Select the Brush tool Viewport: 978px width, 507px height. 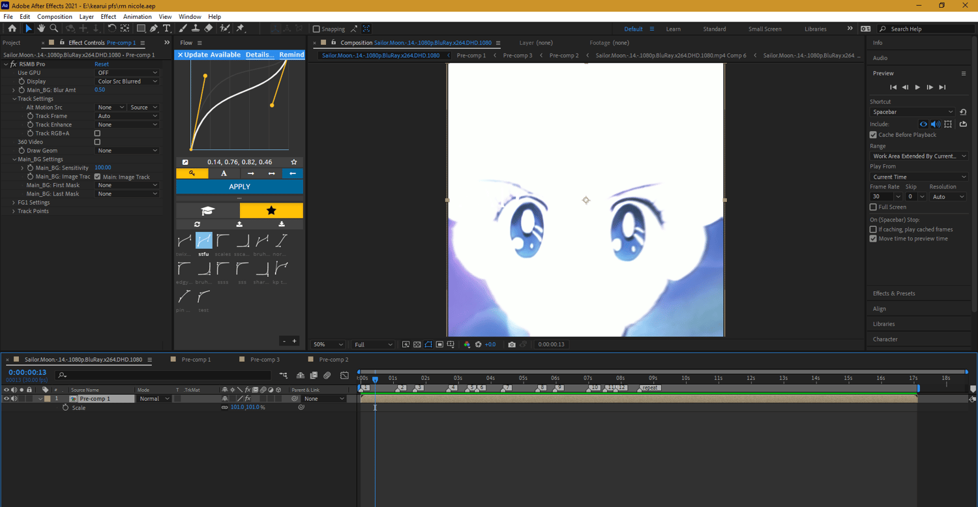click(183, 29)
